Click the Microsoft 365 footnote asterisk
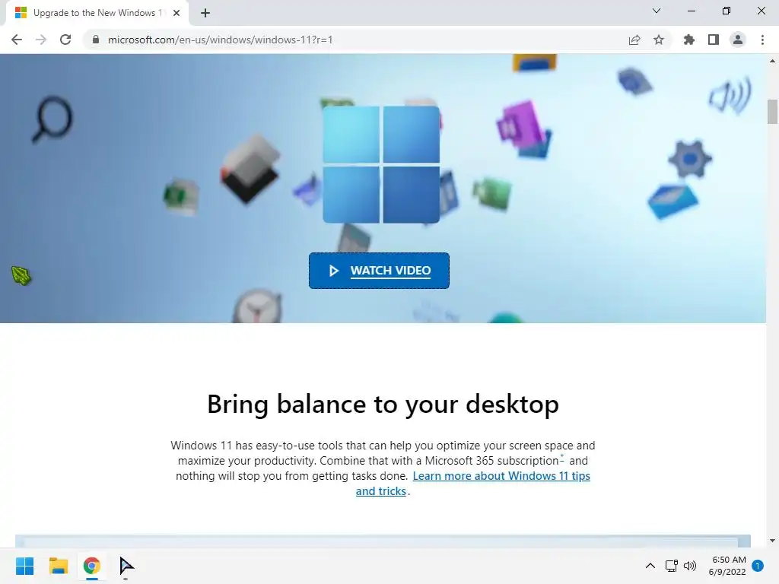 [562, 457]
